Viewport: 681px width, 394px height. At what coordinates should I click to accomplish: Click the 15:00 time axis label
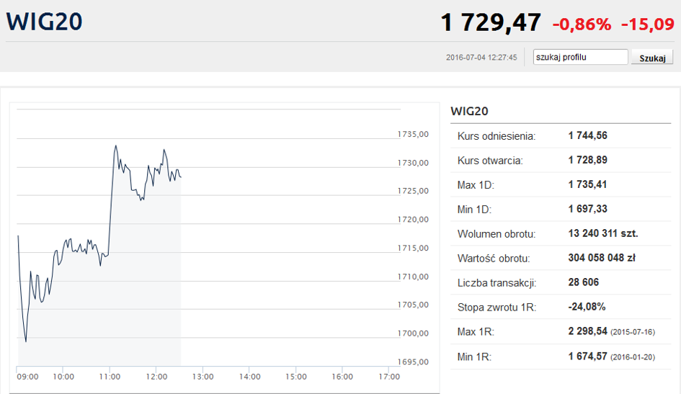[295, 377]
